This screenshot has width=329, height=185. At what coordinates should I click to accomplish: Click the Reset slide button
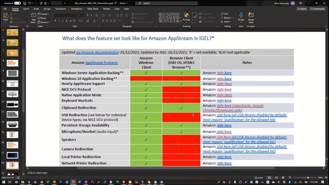(42, 18)
